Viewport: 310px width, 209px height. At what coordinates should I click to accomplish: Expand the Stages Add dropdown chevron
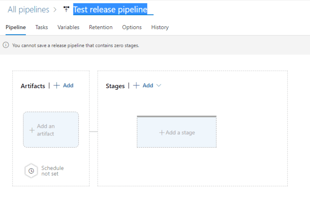159,85
